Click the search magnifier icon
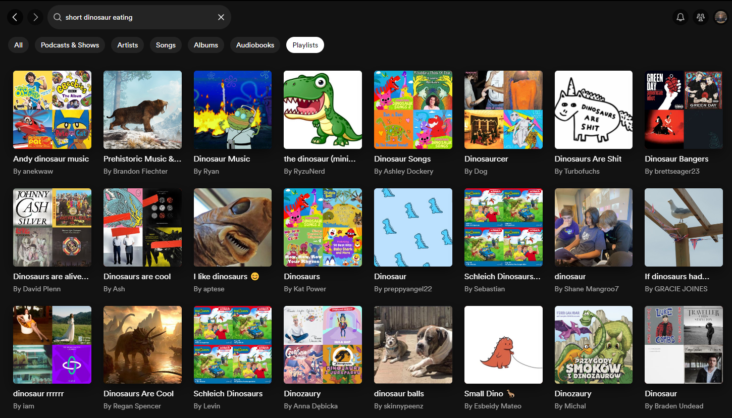The height and width of the screenshot is (418, 732). (x=58, y=17)
